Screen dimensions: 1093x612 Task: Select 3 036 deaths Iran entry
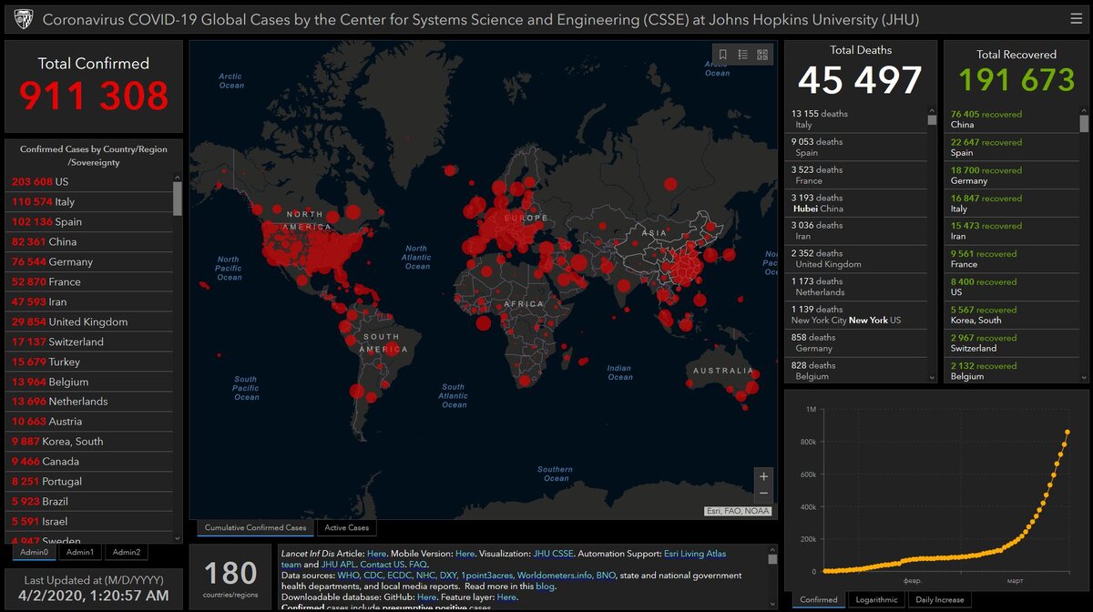(856, 231)
